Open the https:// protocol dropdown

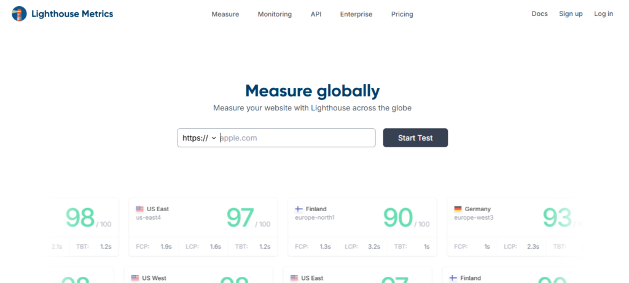pos(199,138)
